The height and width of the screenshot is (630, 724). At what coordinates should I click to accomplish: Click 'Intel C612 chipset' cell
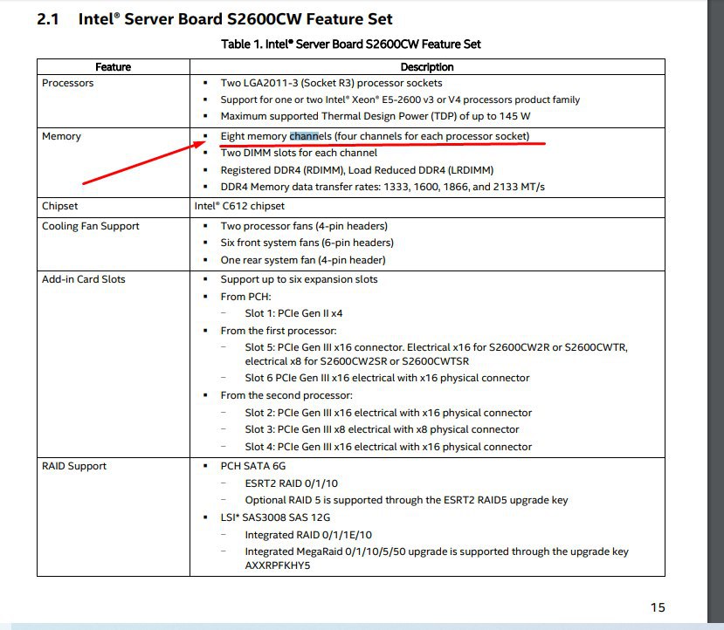click(239, 206)
